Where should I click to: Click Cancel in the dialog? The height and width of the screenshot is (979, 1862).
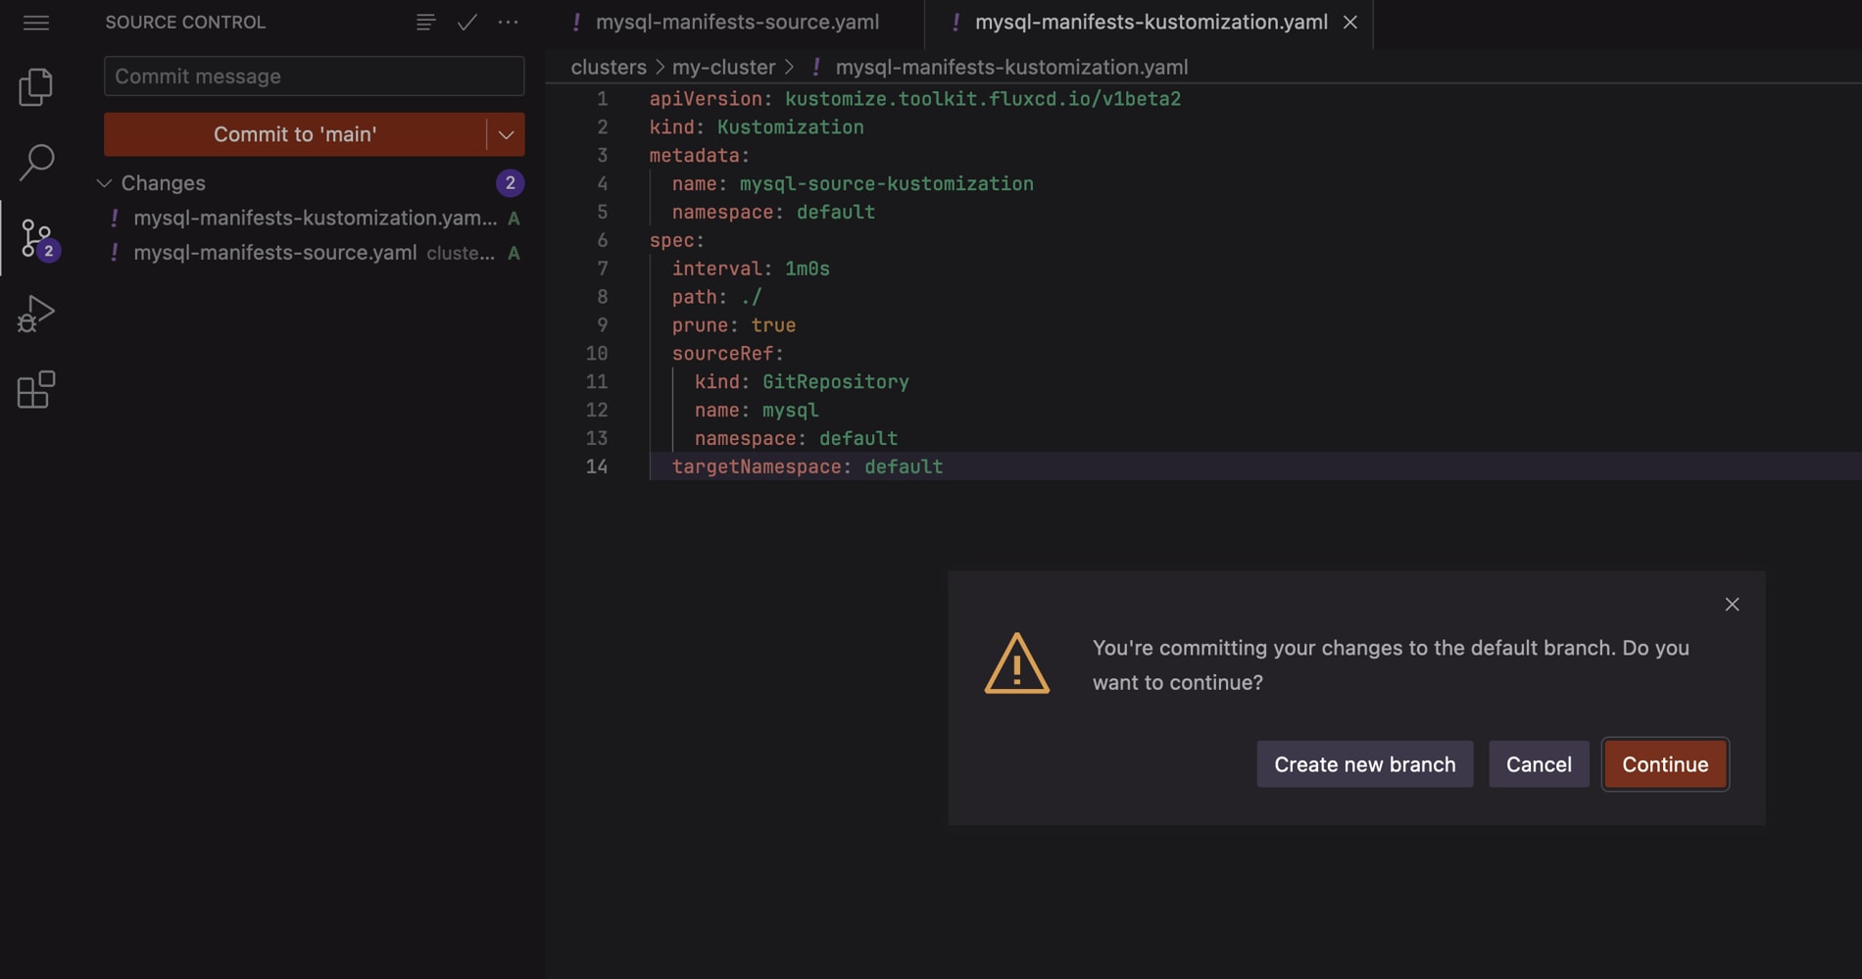(1539, 764)
